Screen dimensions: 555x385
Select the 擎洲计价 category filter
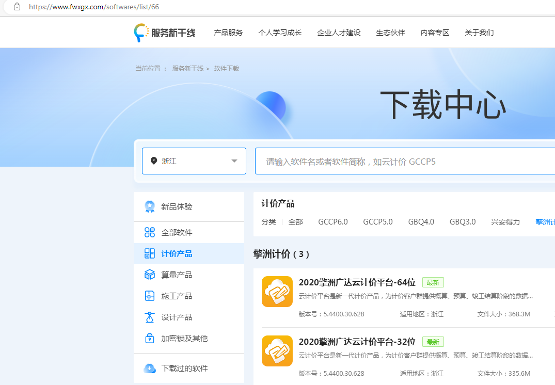coord(545,222)
